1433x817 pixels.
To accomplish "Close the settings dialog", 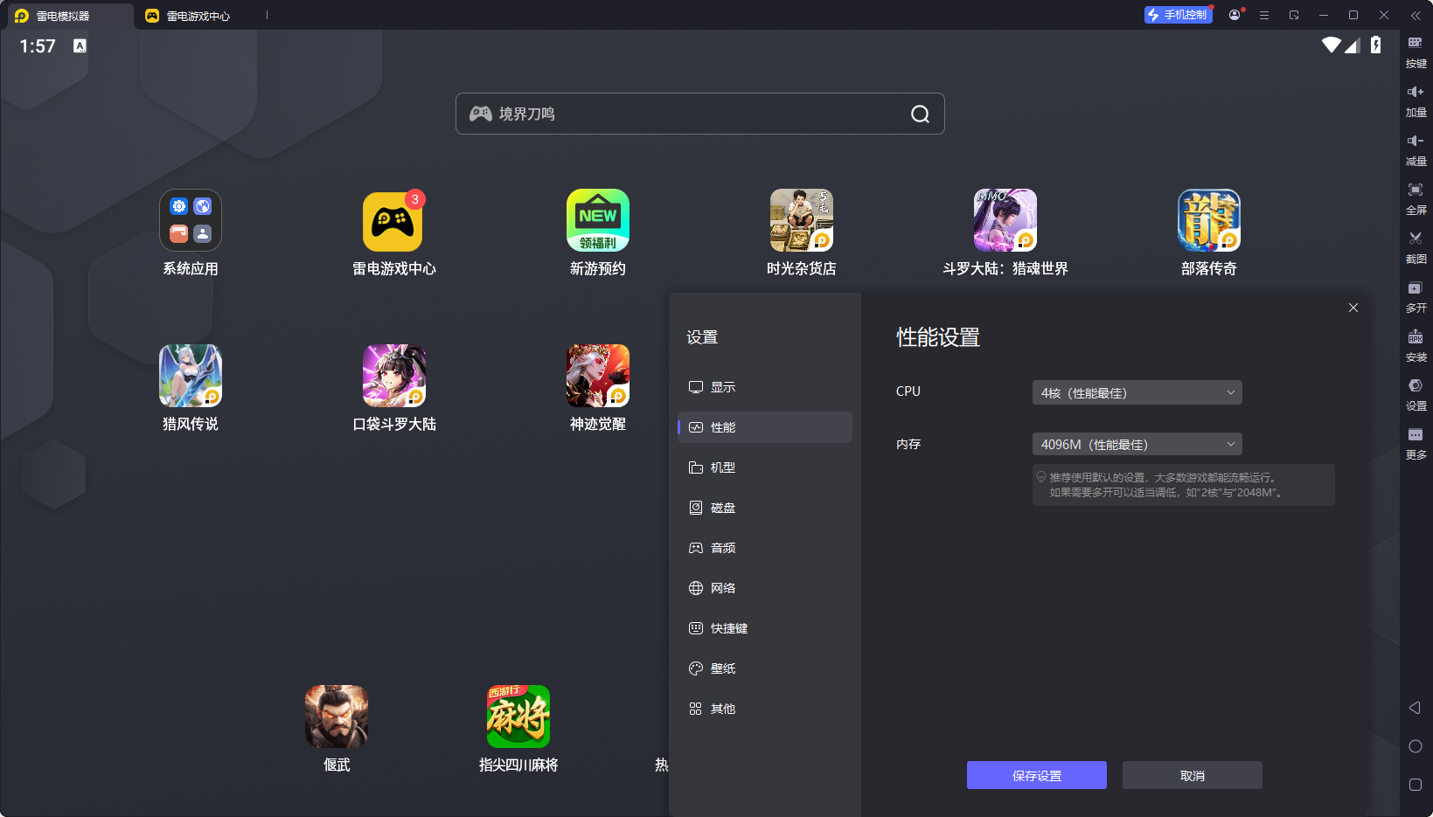I will point(1353,308).
